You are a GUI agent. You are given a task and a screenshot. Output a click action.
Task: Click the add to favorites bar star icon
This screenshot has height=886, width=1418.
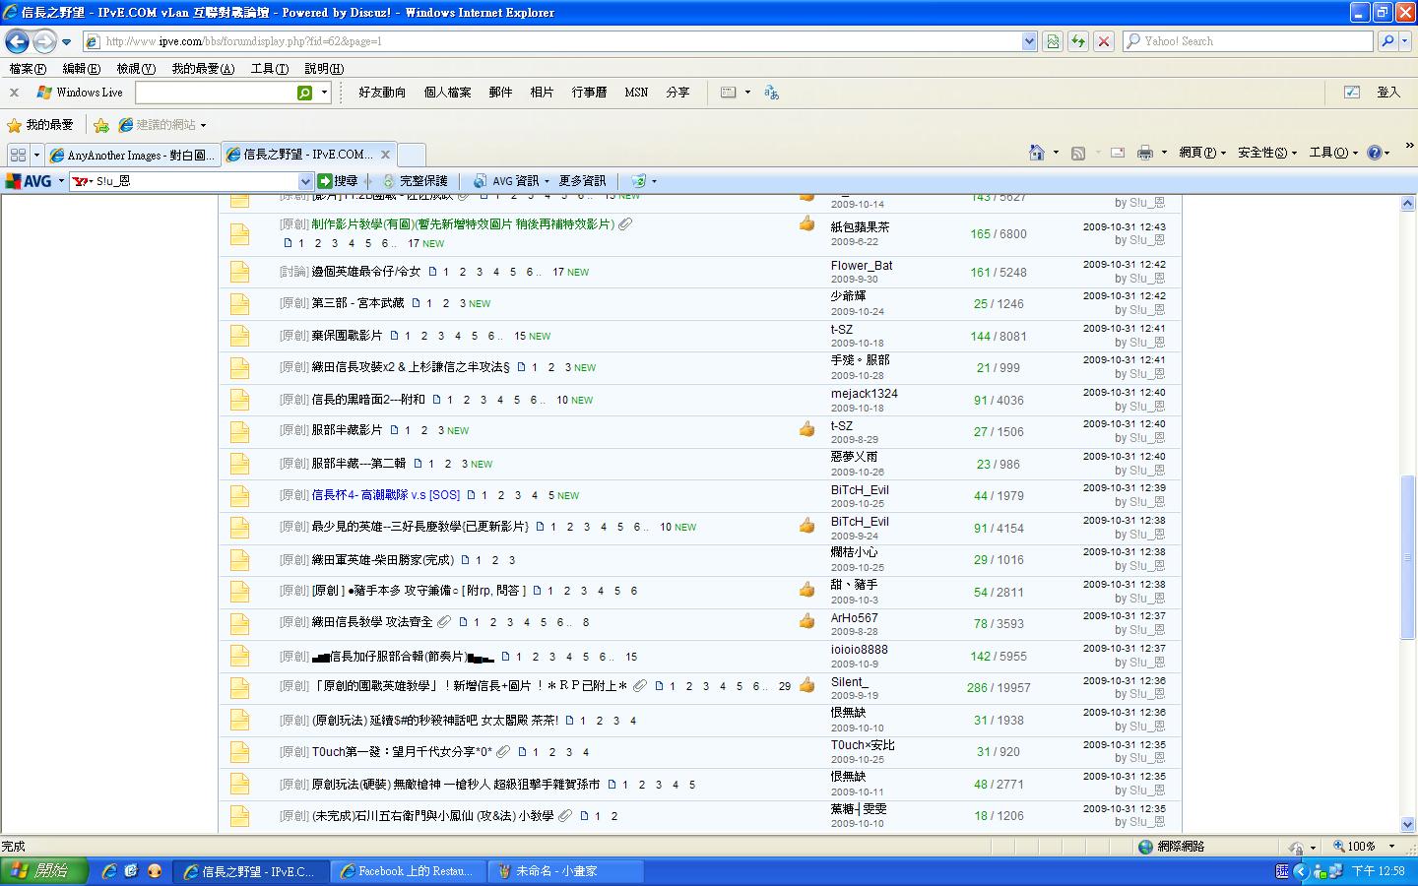coord(100,125)
